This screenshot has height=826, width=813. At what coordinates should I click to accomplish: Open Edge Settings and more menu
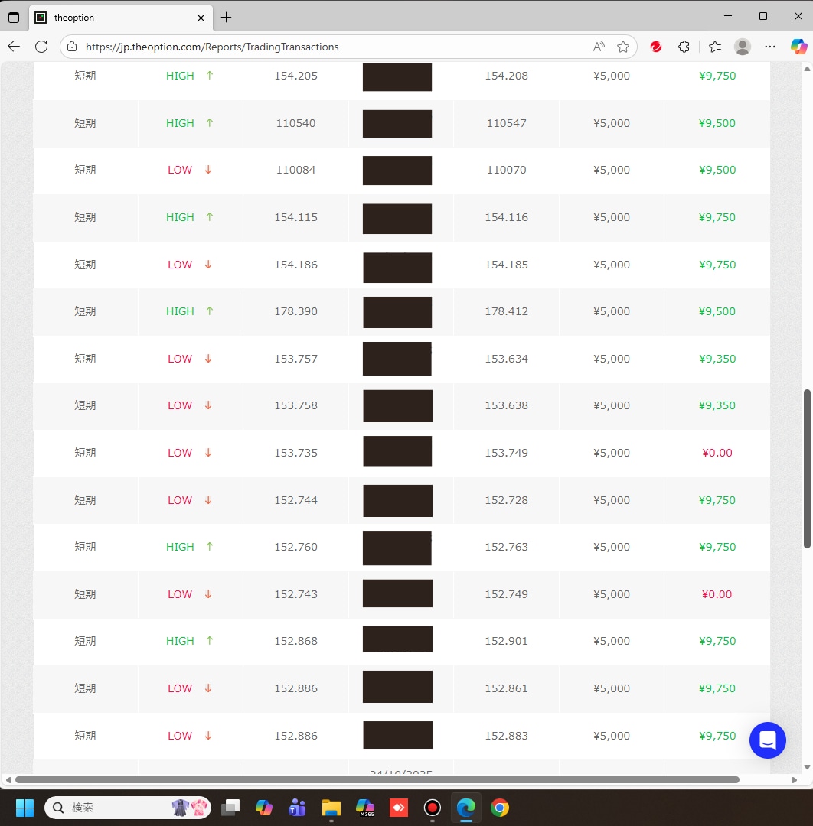pyautogui.click(x=770, y=47)
